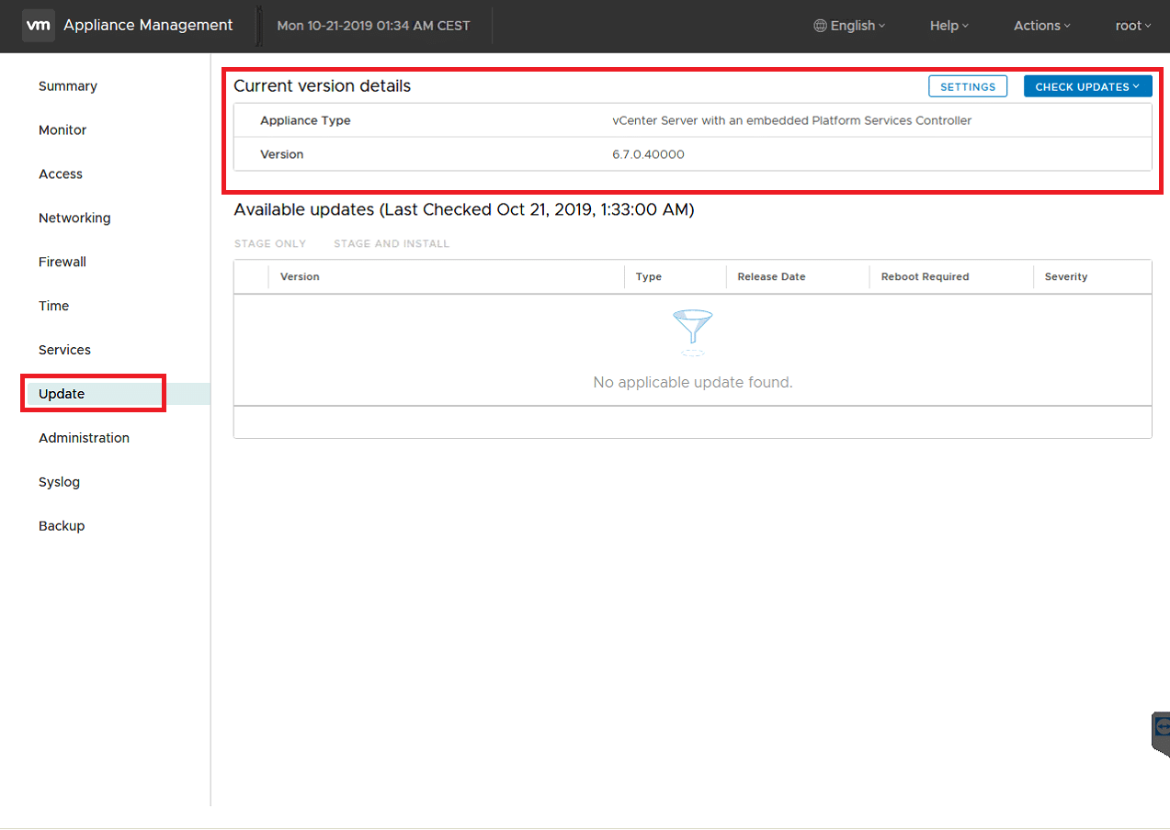Open Networking settings

coord(74,219)
